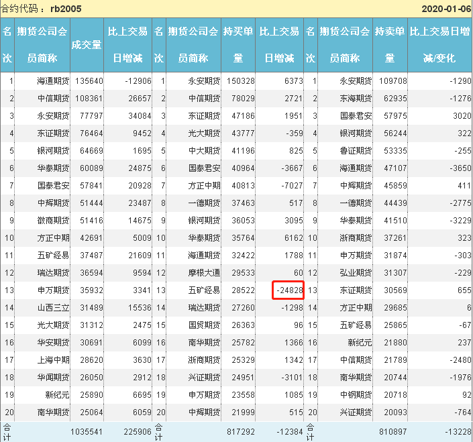Select long position value 36053

[243, 221]
